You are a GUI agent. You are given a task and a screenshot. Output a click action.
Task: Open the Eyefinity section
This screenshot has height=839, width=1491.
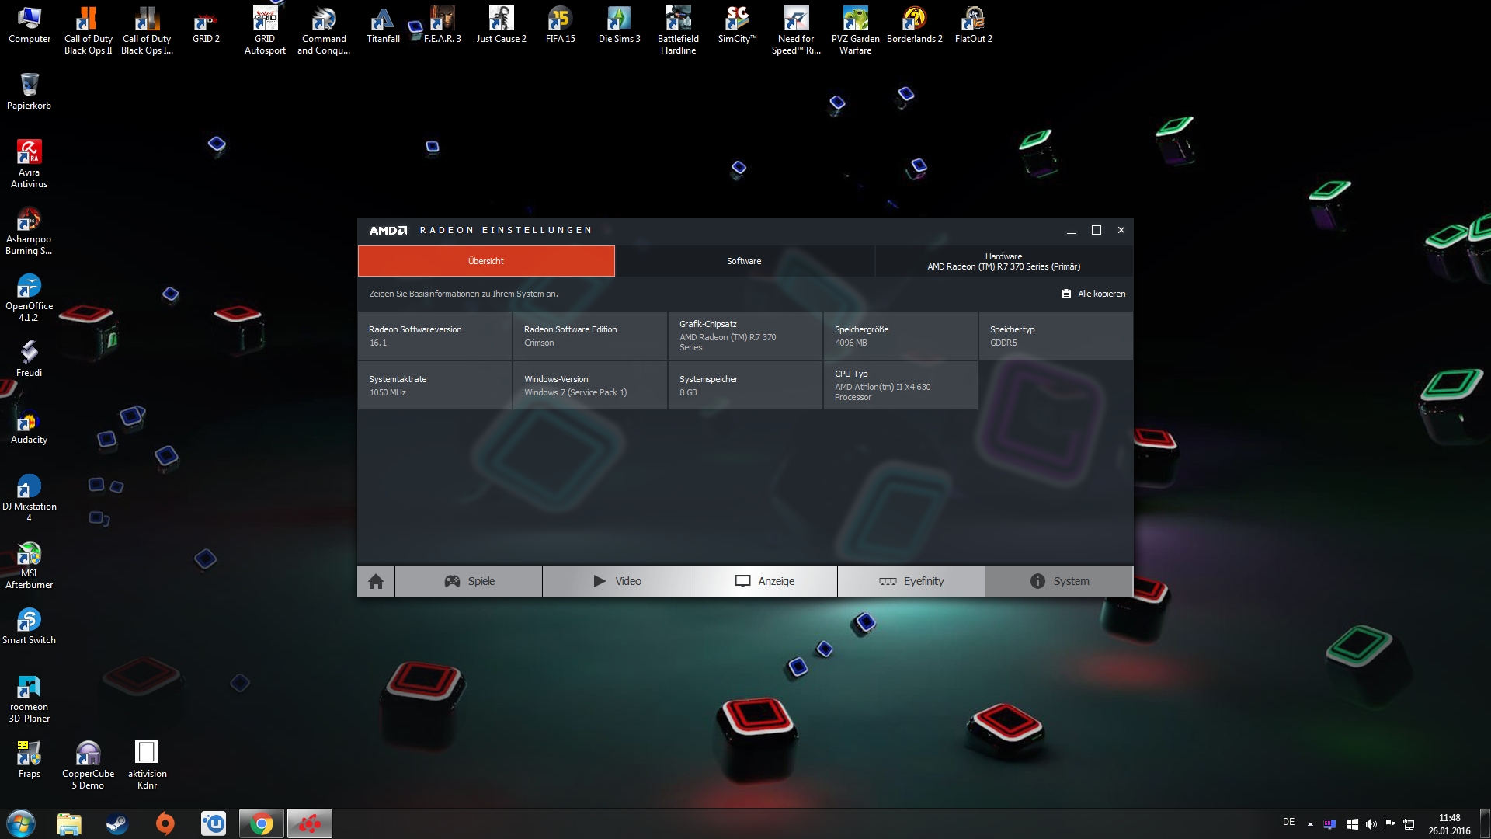pos(911,581)
